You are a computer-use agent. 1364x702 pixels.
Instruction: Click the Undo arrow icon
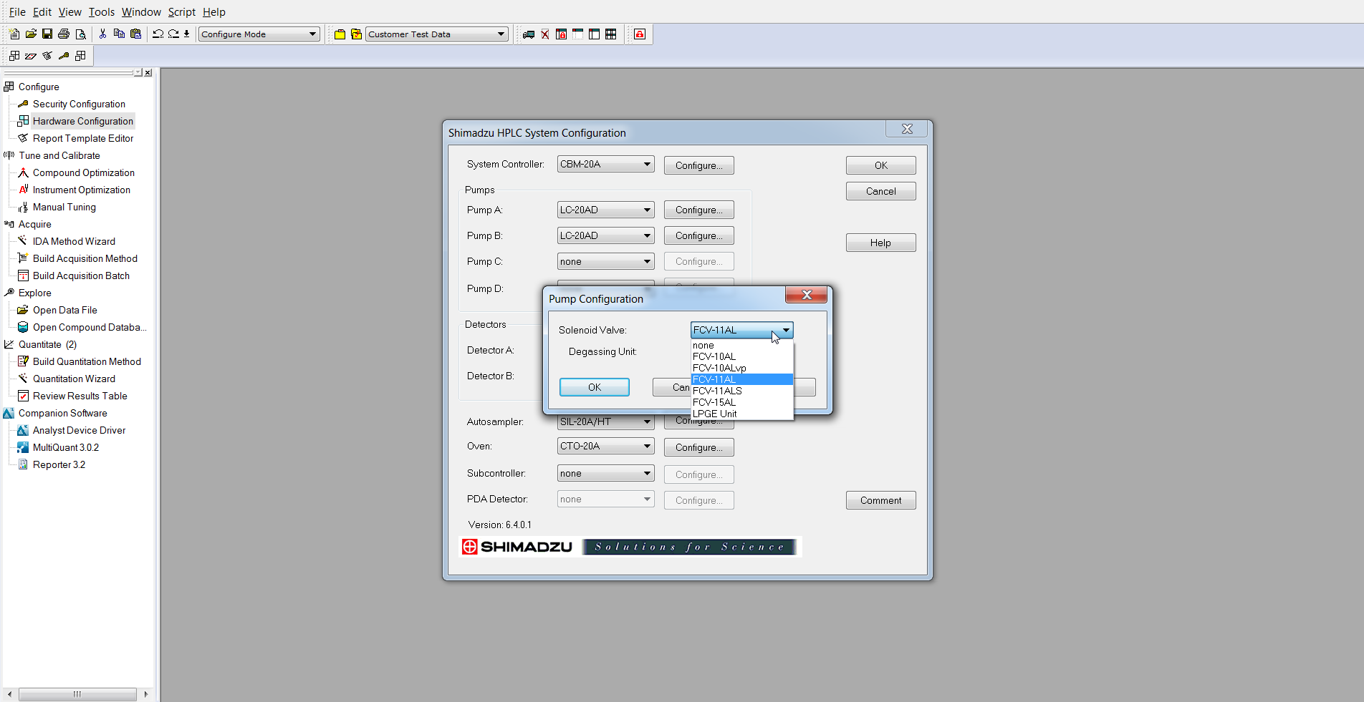158,34
